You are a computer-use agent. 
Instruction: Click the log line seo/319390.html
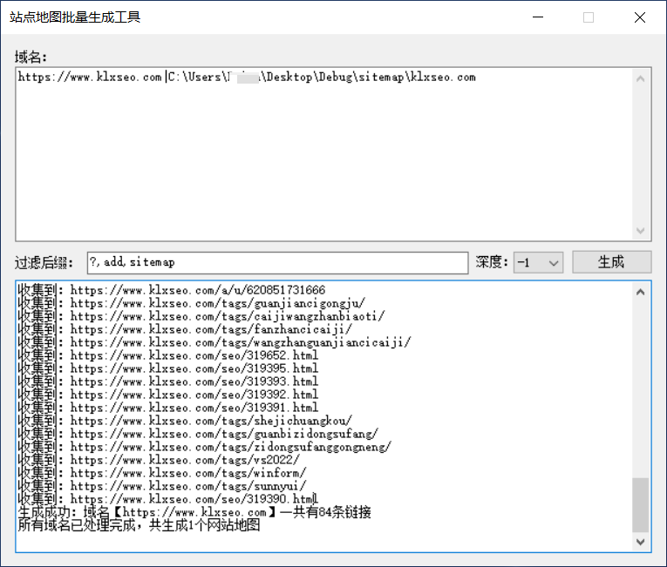tap(168, 499)
